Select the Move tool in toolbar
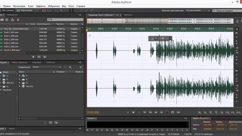Viewport: 242px width, 136px height. pyautogui.click(x=56, y=11)
